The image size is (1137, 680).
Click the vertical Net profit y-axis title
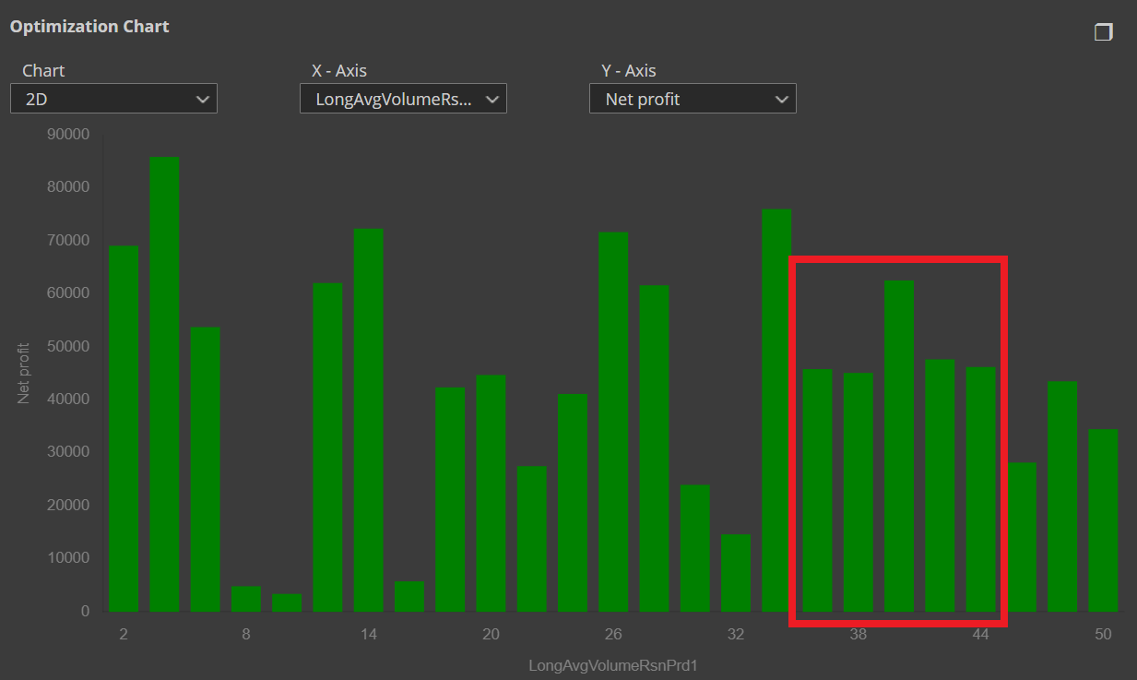[x=24, y=373]
